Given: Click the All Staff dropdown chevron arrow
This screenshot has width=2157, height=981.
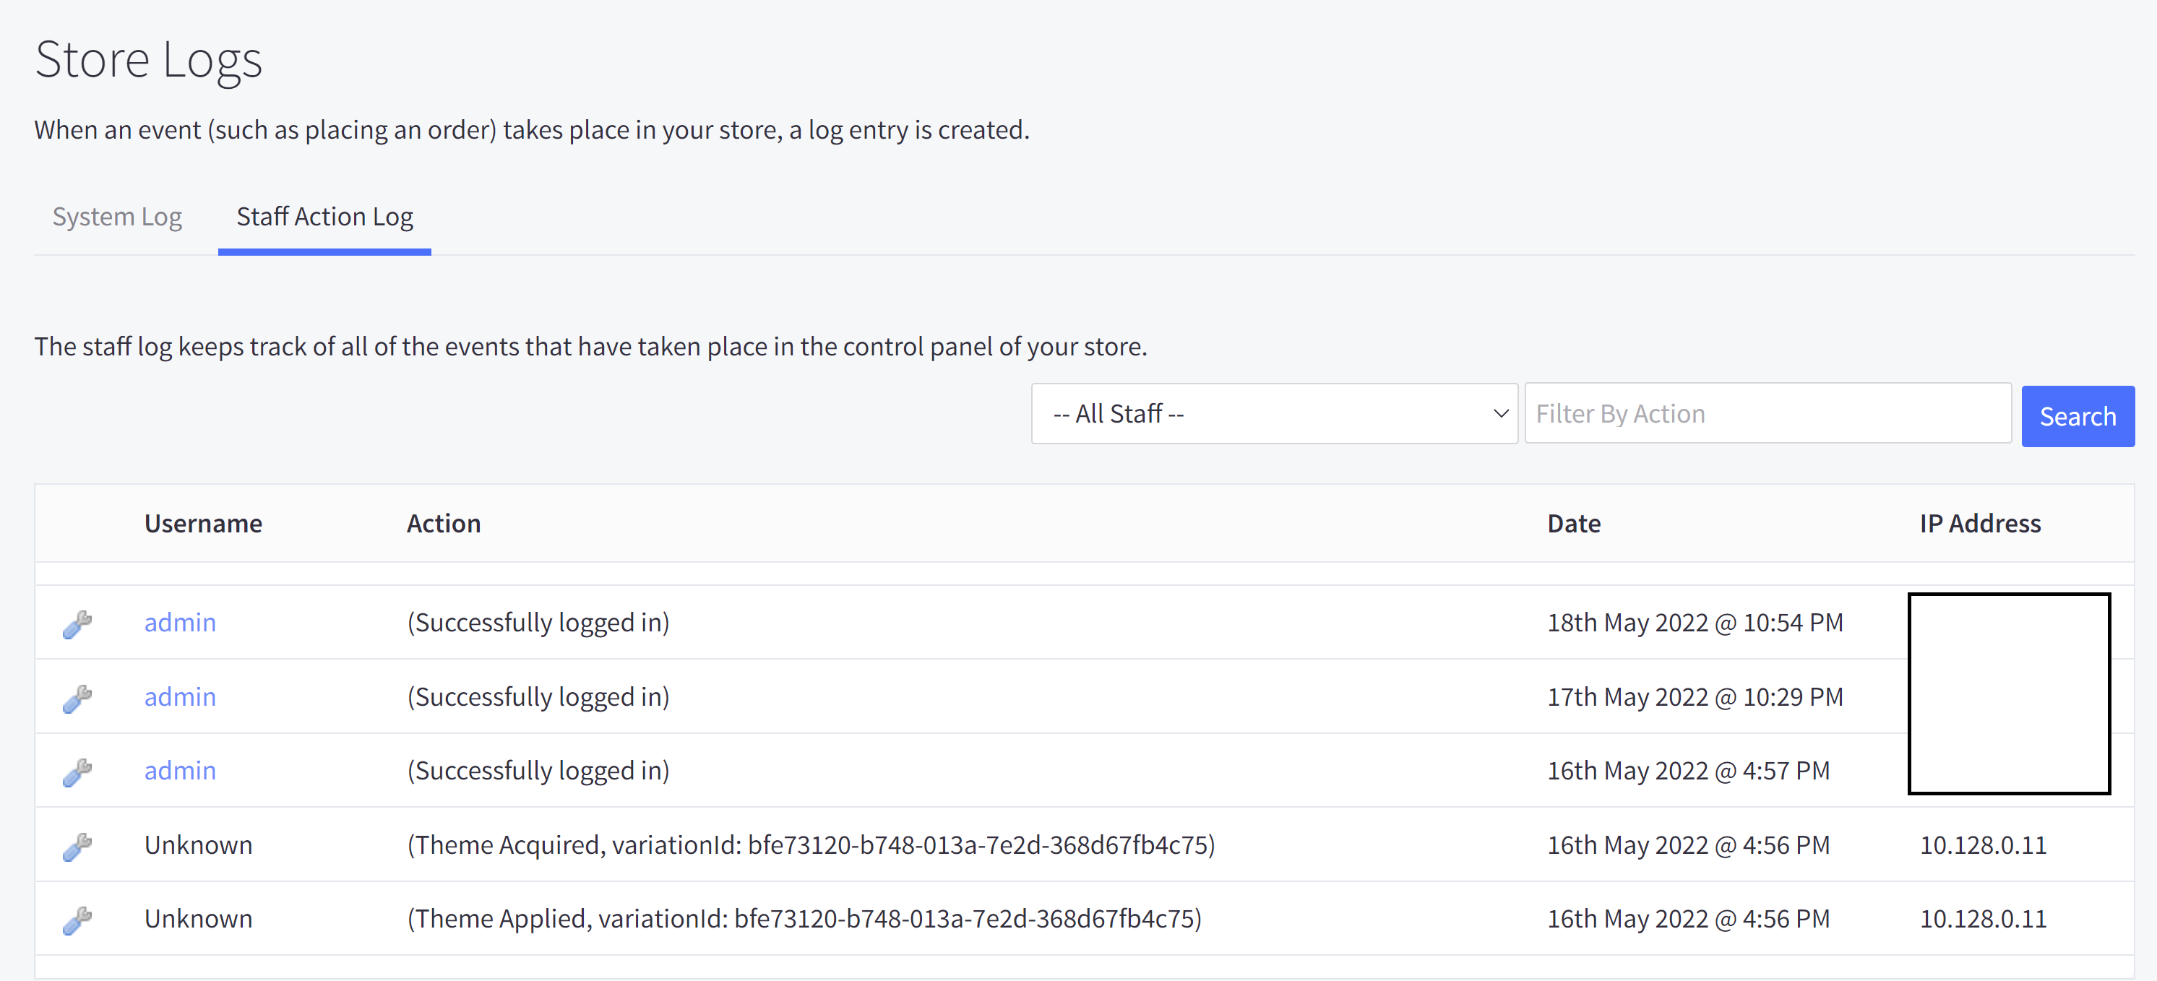Looking at the screenshot, I should pyautogui.click(x=1501, y=413).
